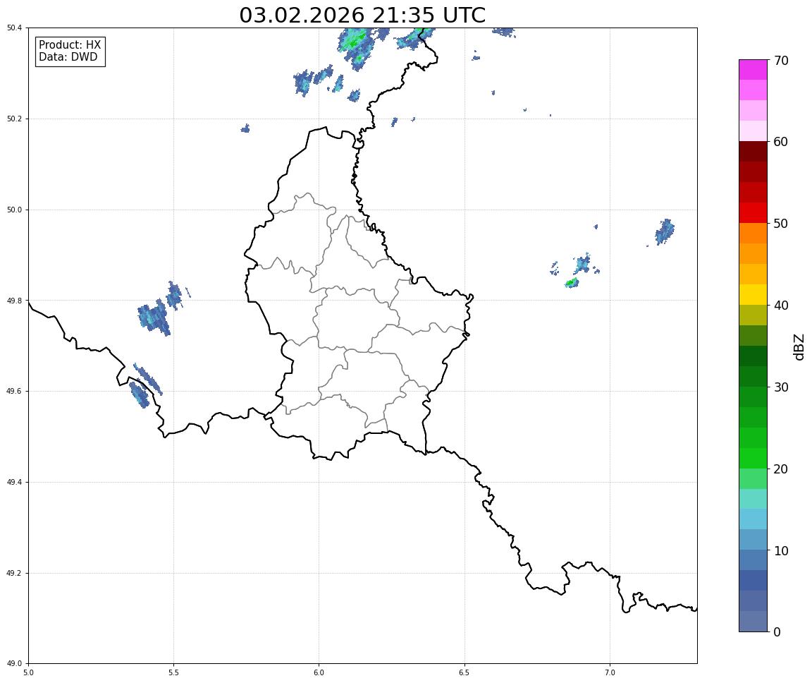The image size is (812, 683).
Task: Click colorbar tick label 40
Action: (781, 306)
